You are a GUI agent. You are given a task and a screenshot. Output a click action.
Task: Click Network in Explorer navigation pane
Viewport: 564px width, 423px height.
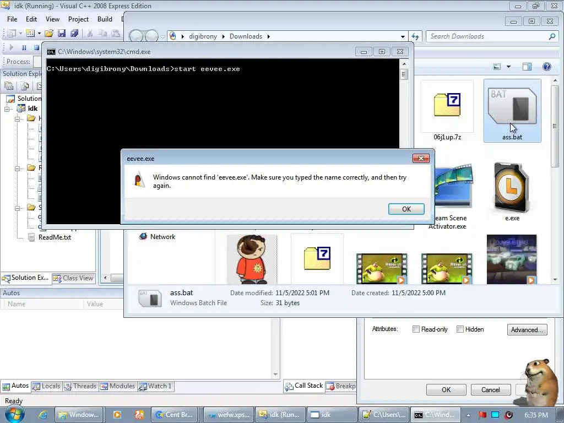158,236
